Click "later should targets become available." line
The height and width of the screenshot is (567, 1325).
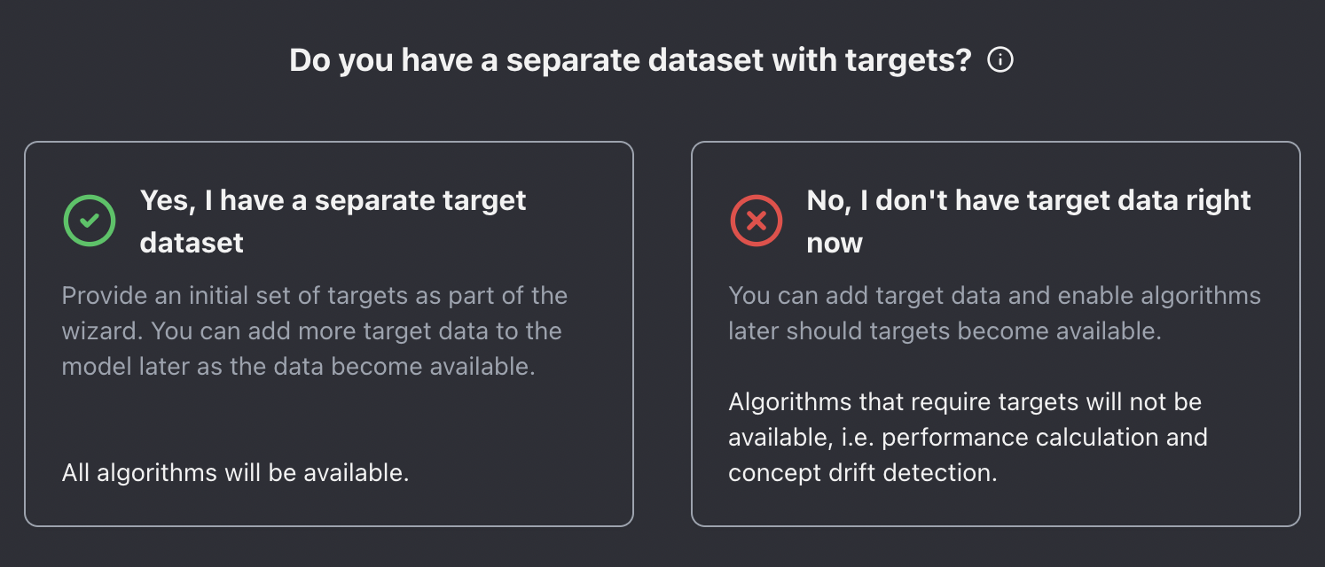coord(944,331)
